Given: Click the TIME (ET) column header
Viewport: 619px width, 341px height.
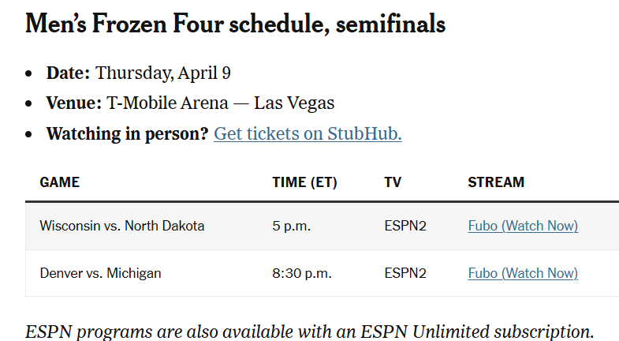Looking at the screenshot, I should click(304, 182).
